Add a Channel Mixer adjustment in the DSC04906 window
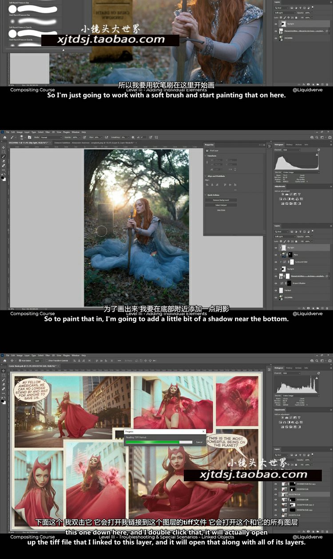Viewport: 333px width, 559px height. click(297, 199)
